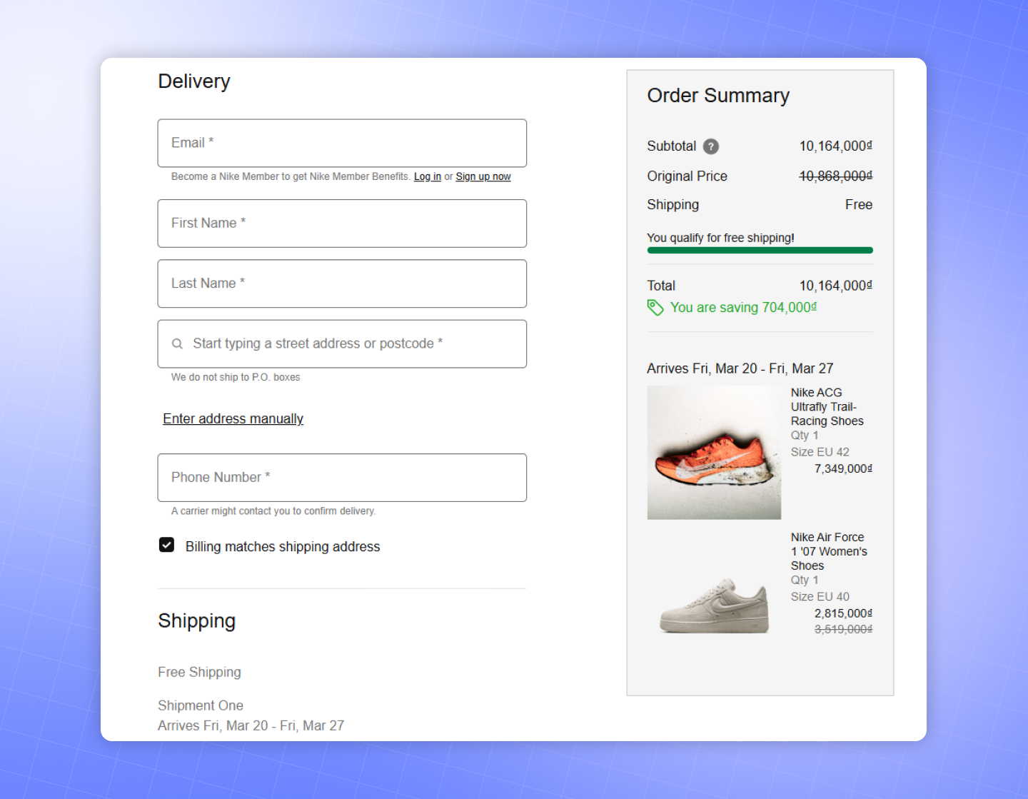Viewport: 1028px width, 799px height.
Task: Select the Last Name field
Action: pyautogui.click(x=342, y=283)
